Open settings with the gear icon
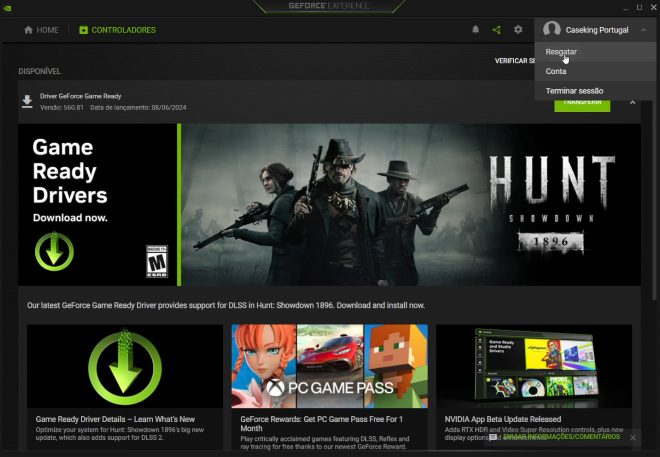The width and height of the screenshot is (660, 457). coord(518,29)
